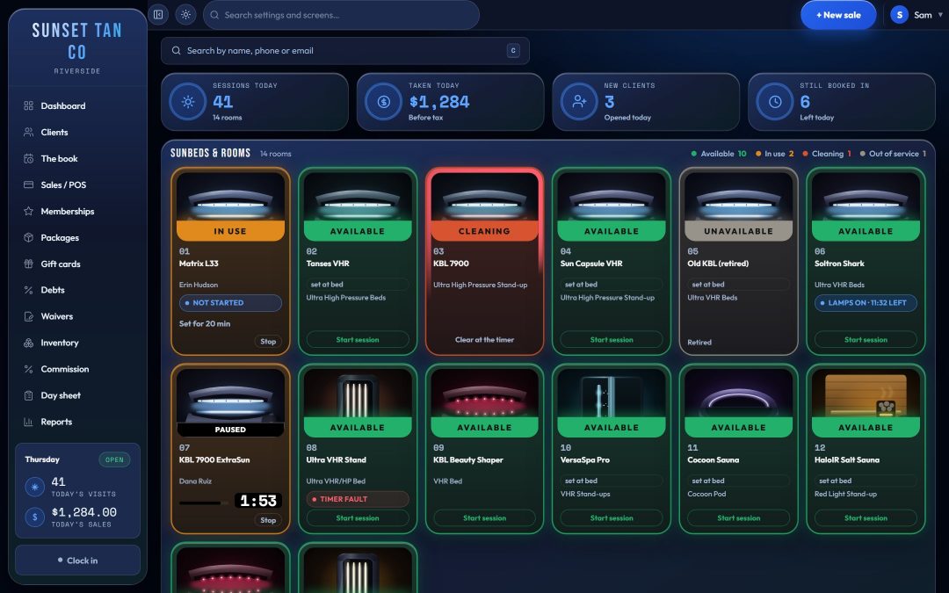Screen dimensions: 949x593
Task: Click the Sessions Today sun icon
Action: pos(188,102)
